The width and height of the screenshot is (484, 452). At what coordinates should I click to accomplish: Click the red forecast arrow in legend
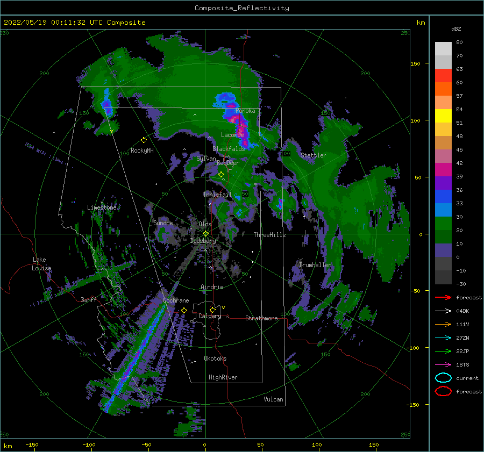pyautogui.click(x=443, y=297)
